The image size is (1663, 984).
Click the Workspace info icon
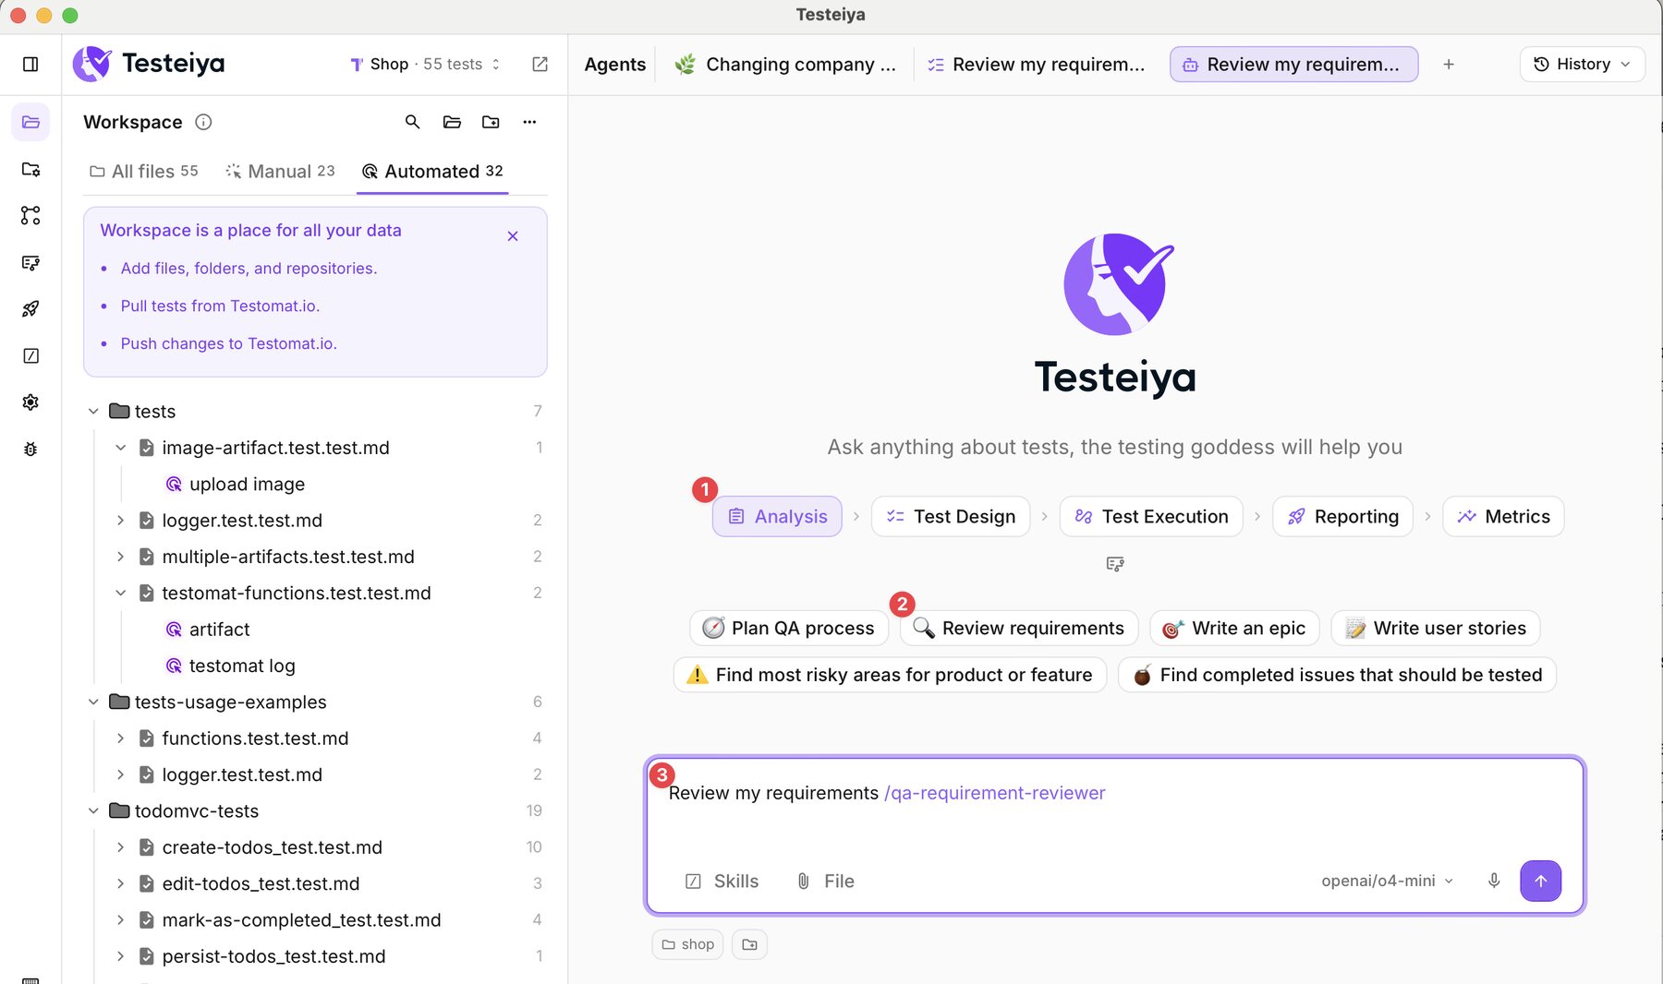(x=204, y=122)
